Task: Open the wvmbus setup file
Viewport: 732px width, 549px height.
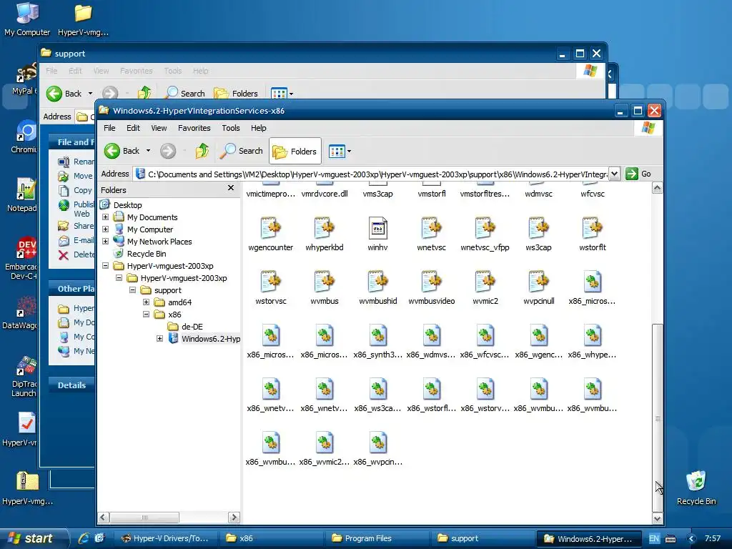Action: (x=325, y=282)
